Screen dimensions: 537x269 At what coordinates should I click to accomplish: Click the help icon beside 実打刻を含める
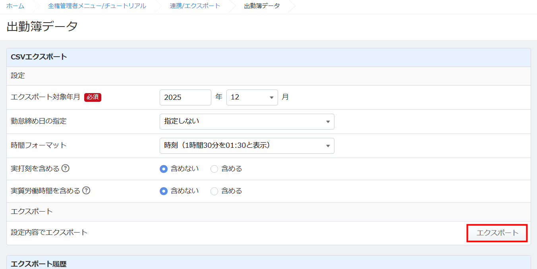[x=66, y=168]
